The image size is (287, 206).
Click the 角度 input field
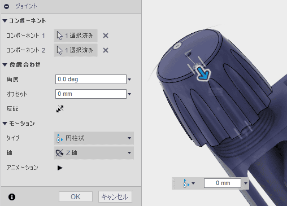coord(91,79)
